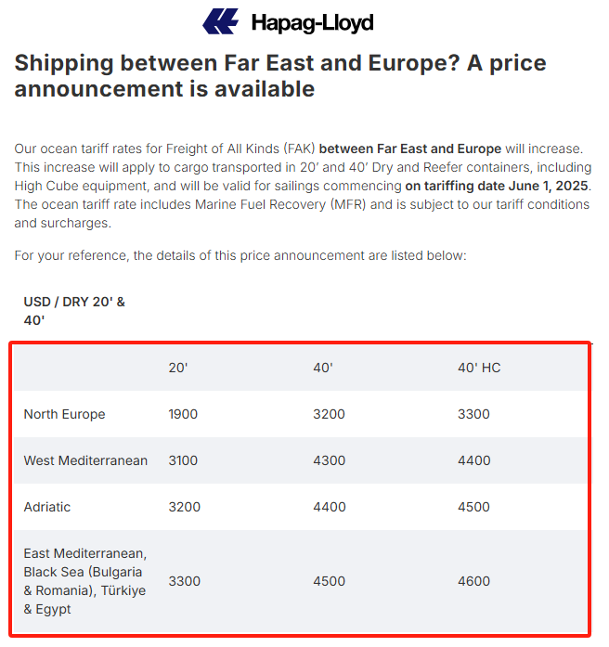Click the 40' column header

coord(323,368)
